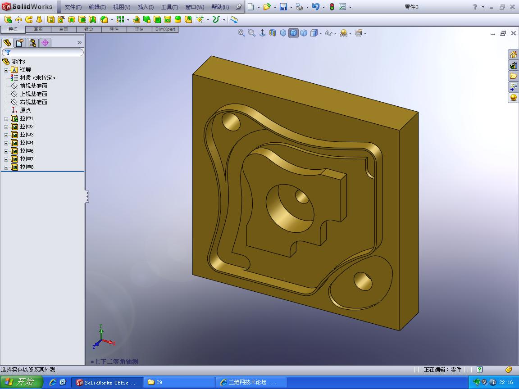
Task: Open the Options icon in title toolbar
Action: point(342,7)
